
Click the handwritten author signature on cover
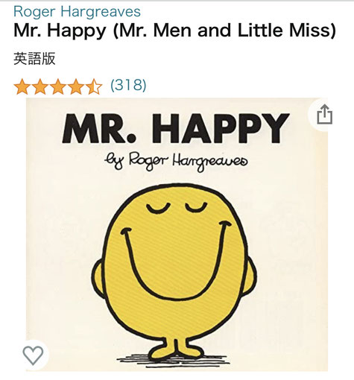[x=176, y=161]
